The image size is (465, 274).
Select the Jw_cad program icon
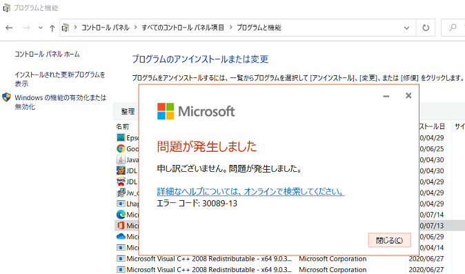[121, 193]
